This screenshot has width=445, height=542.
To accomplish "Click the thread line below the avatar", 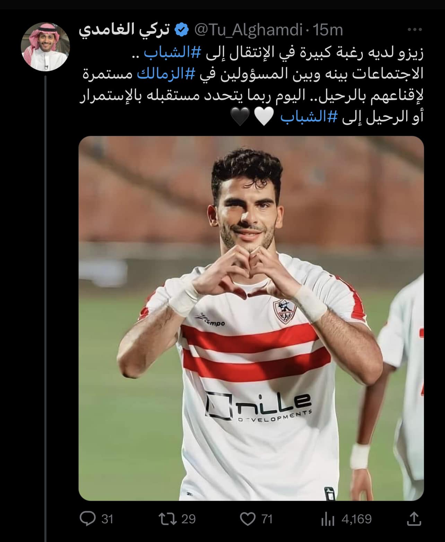I will [45, 308].
